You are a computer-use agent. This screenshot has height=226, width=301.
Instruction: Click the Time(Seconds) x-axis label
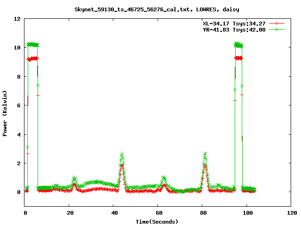point(157,222)
